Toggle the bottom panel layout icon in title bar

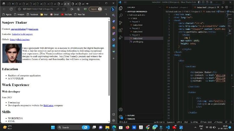coord(203,2)
